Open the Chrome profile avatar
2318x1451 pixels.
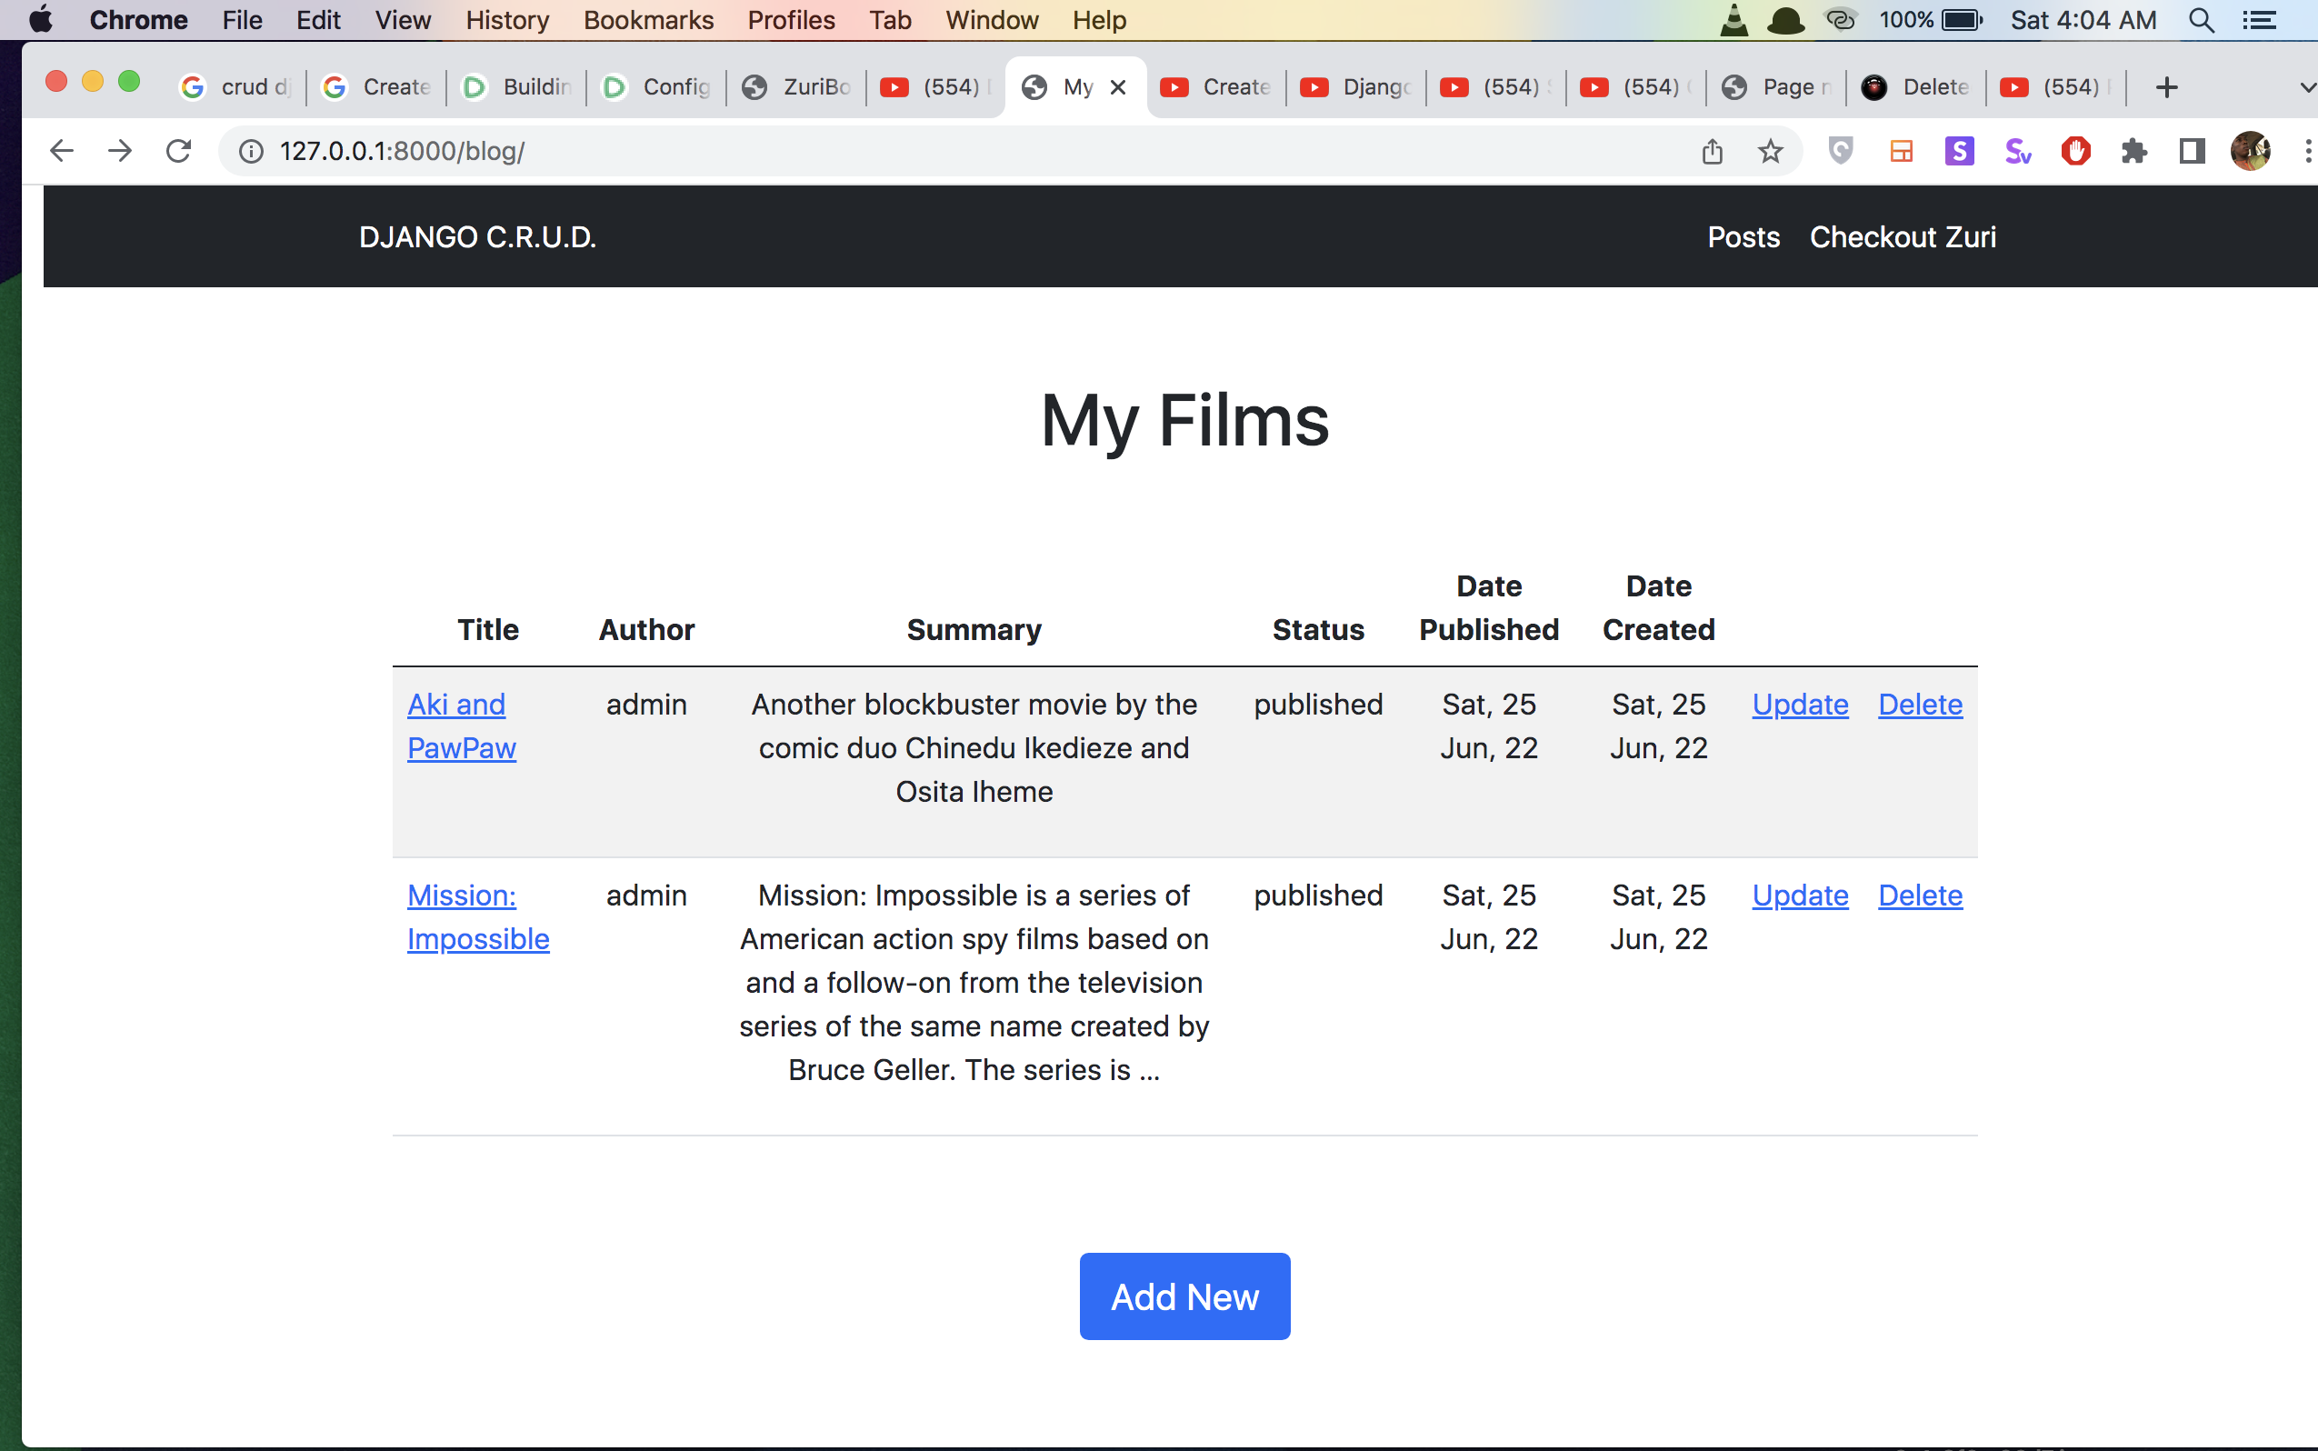tap(2250, 151)
